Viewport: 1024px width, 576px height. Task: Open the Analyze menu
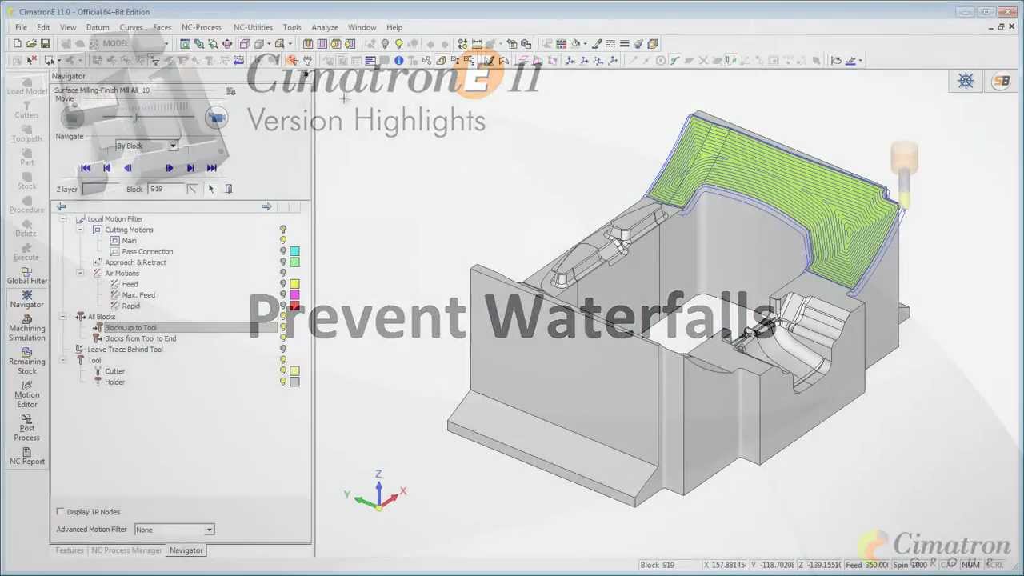pos(324,27)
